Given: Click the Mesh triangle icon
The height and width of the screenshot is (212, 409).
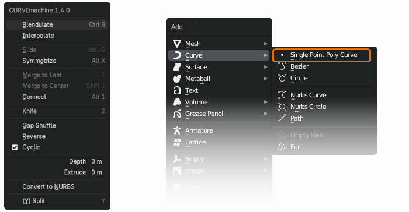Looking at the screenshot, I should [177, 44].
